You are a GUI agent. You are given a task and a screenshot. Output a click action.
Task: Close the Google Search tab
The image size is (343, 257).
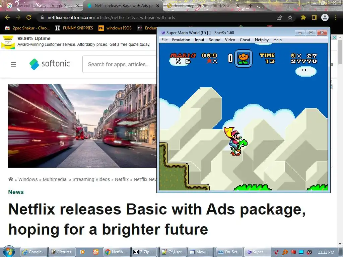click(x=77, y=6)
